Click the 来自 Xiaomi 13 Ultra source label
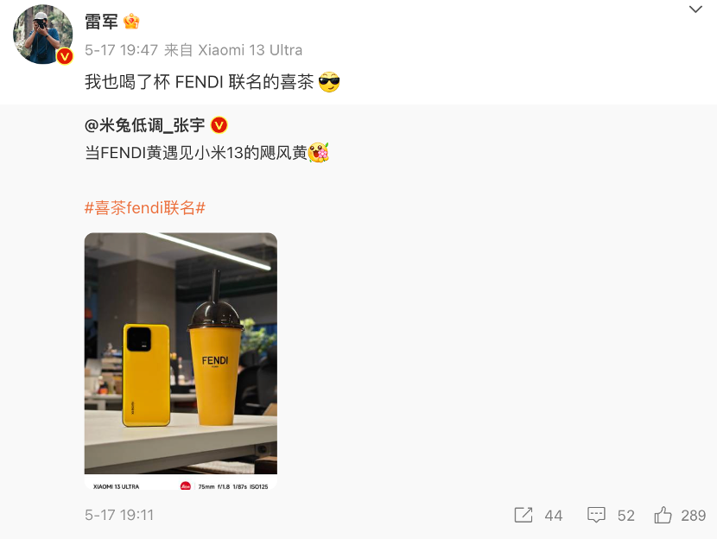The image size is (717, 539). tap(233, 50)
